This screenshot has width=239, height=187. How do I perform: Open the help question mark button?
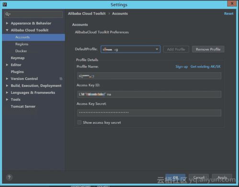pos(9,177)
